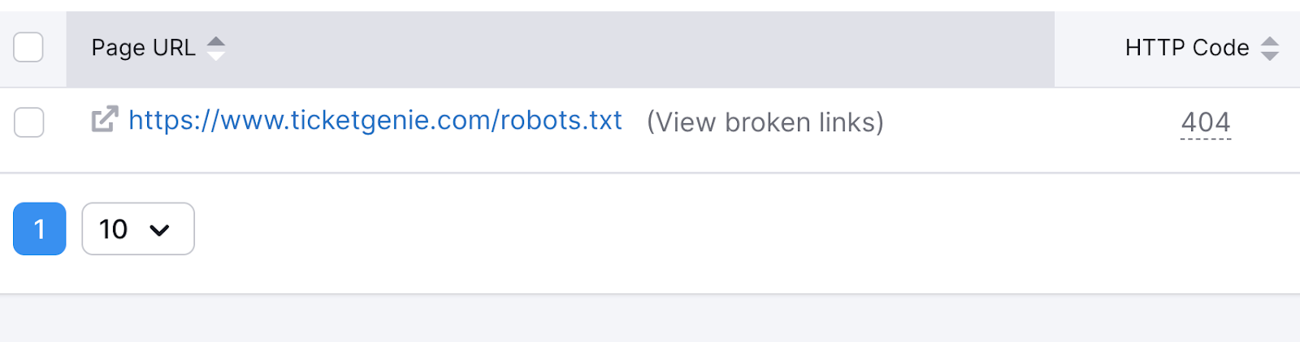Sort HTTP Code ascending with up arrow
The image size is (1300, 342).
click(x=1270, y=41)
